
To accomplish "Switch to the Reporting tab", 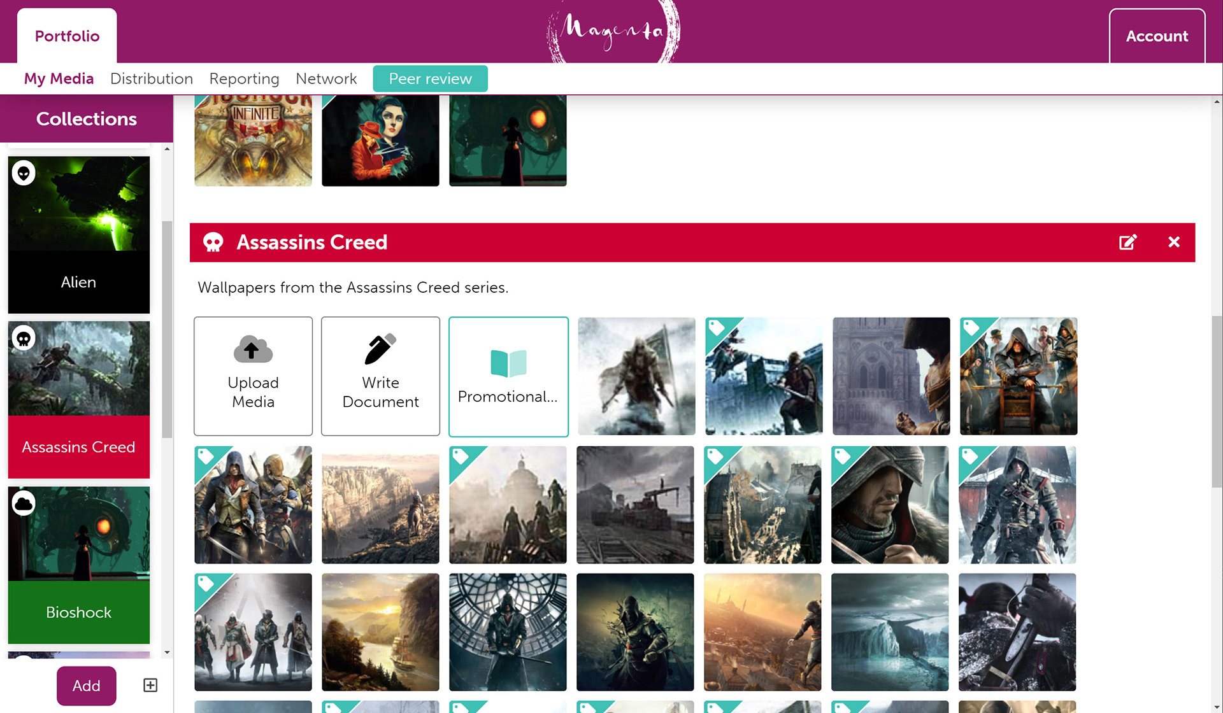I will (244, 79).
